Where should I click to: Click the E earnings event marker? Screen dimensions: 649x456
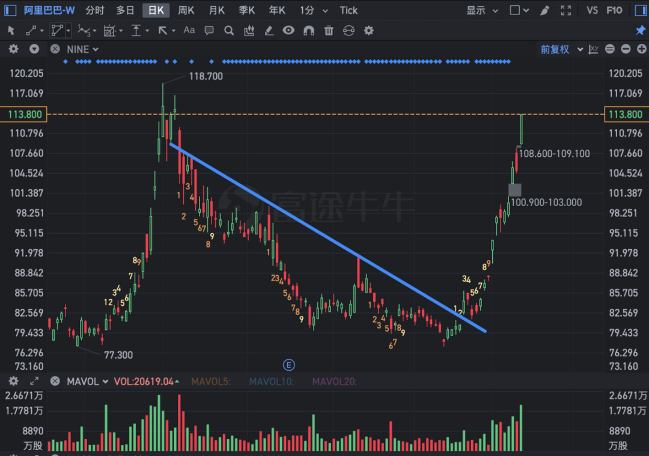pyautogui.click(x=289, y=365)
